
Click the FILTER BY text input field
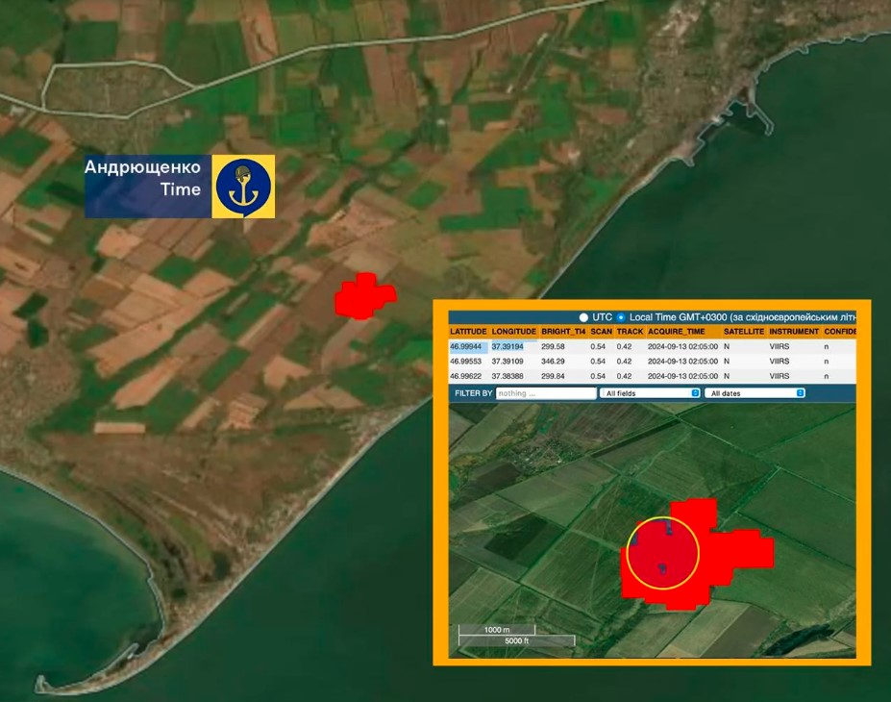[546, 393]
